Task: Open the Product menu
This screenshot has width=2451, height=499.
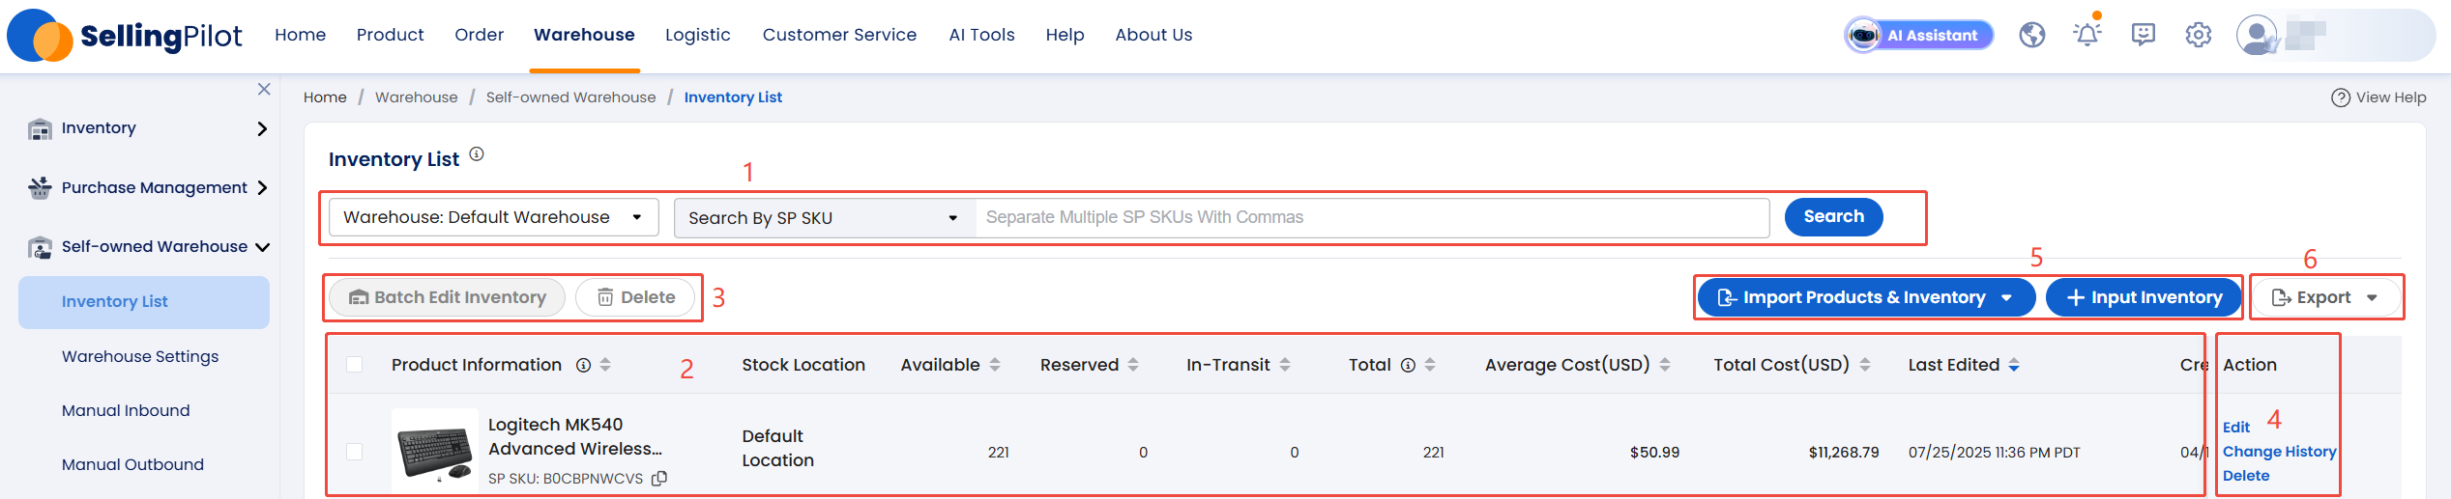Action: [390, 35]
